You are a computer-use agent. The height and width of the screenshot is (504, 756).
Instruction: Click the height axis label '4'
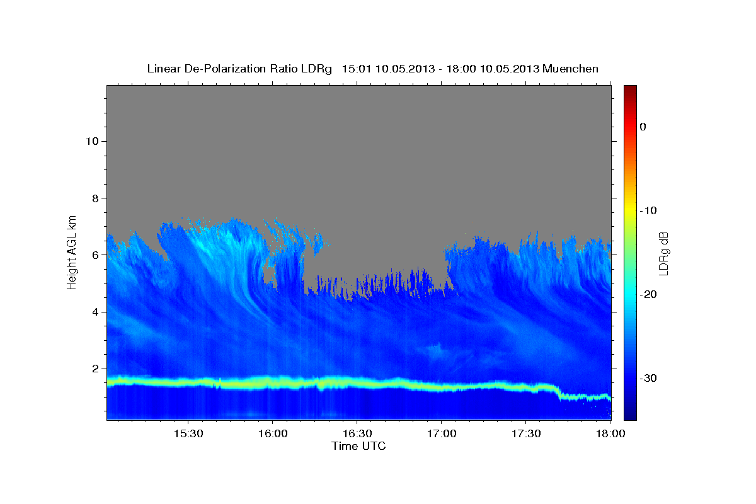click(x=94, y=312)
